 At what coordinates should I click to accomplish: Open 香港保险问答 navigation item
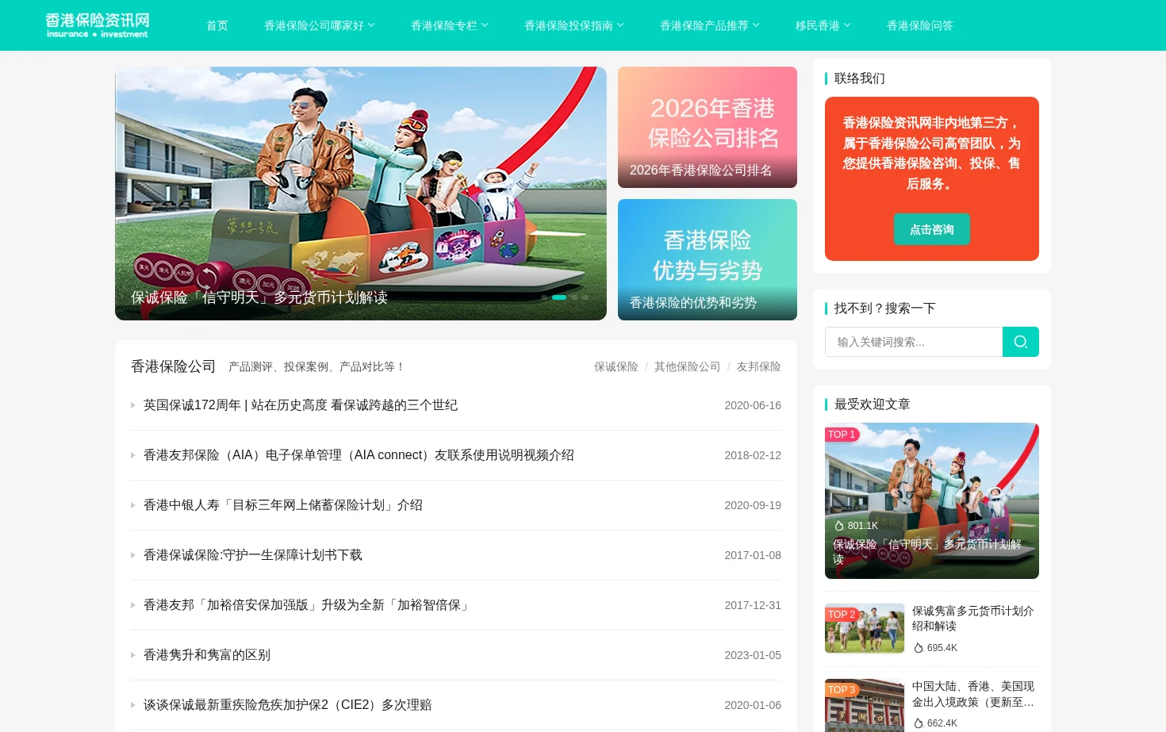tap(920, 25)
